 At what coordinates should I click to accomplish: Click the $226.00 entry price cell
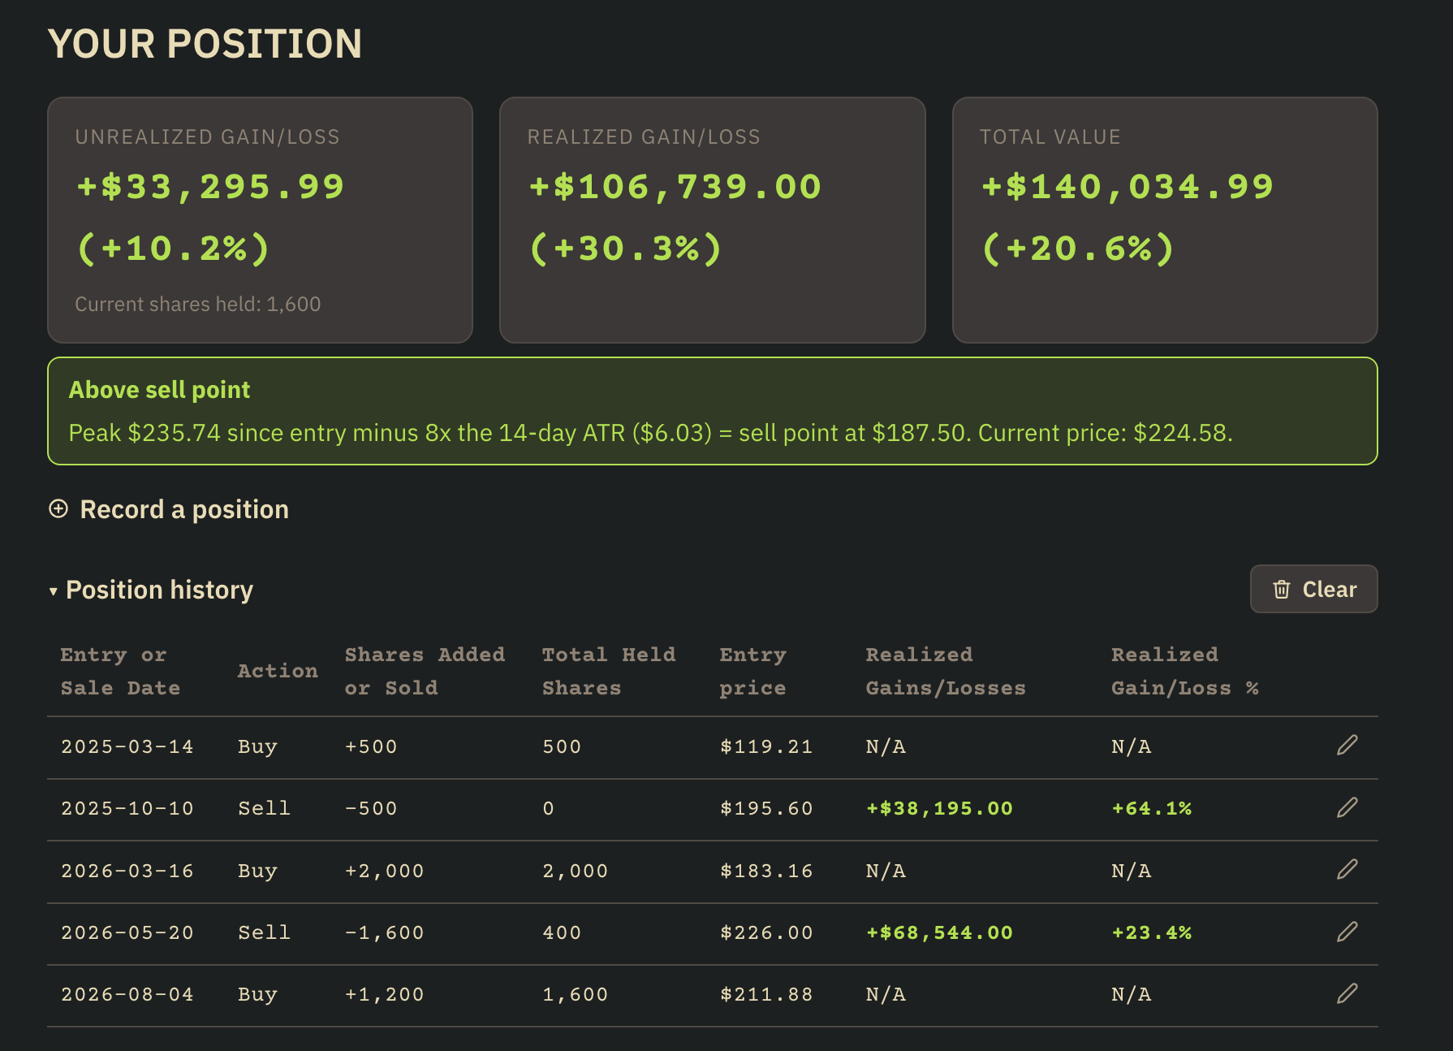tap(766, 933)
